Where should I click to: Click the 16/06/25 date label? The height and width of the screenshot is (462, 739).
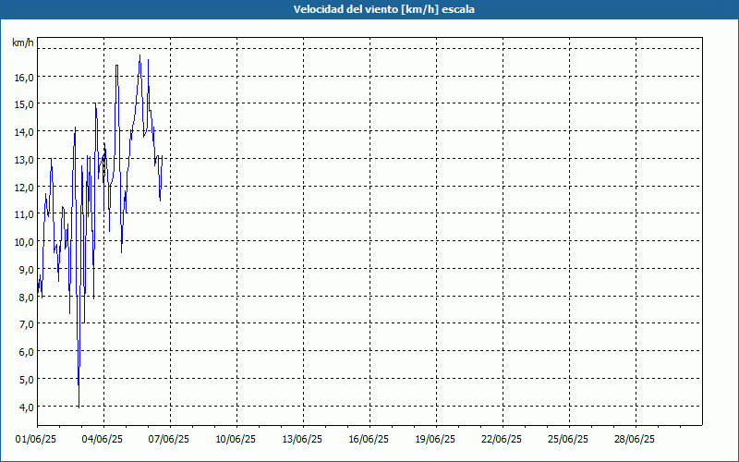pyautogui.click(x=369, y=440)
